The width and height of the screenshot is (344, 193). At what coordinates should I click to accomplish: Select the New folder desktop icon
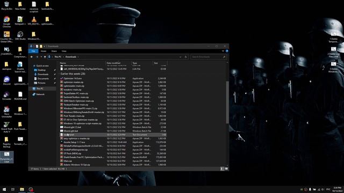[x=20, y=6]
